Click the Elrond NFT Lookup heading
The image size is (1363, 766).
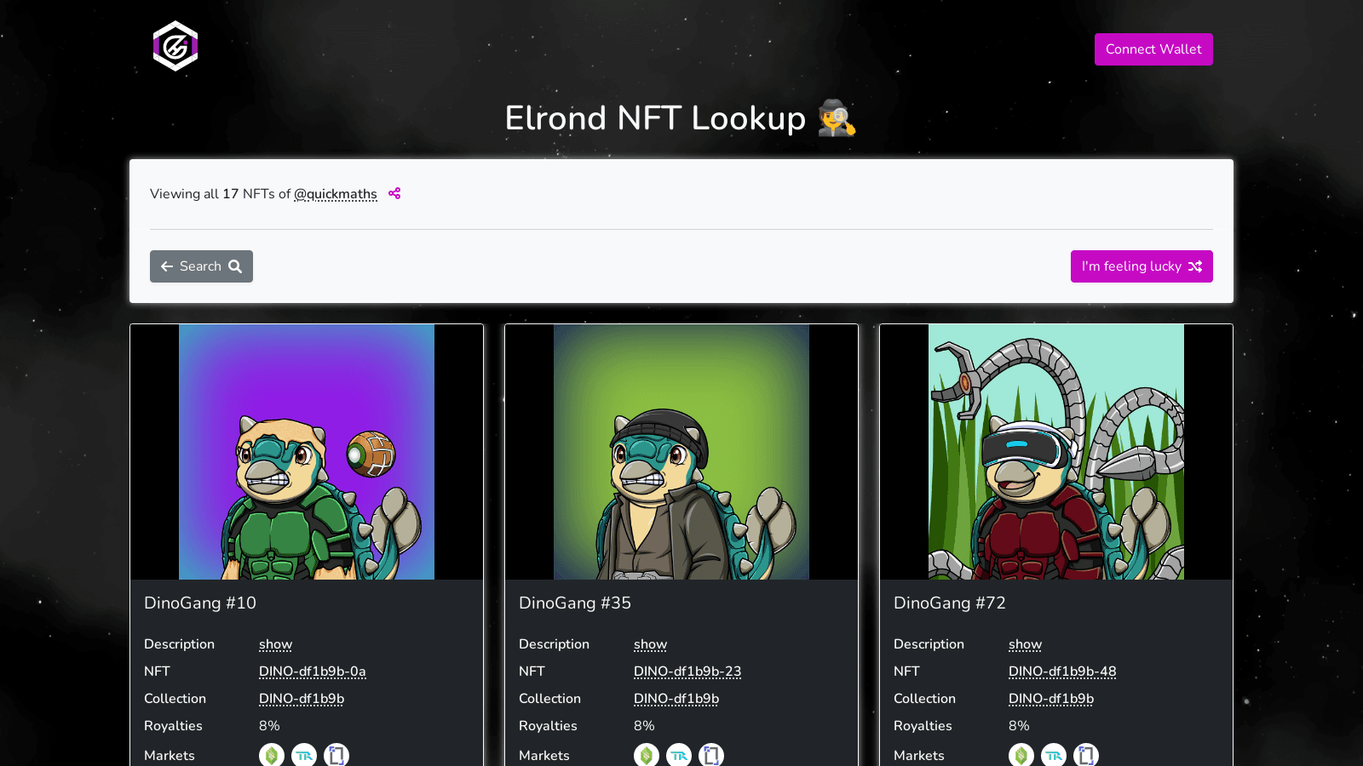coord(681,118)
